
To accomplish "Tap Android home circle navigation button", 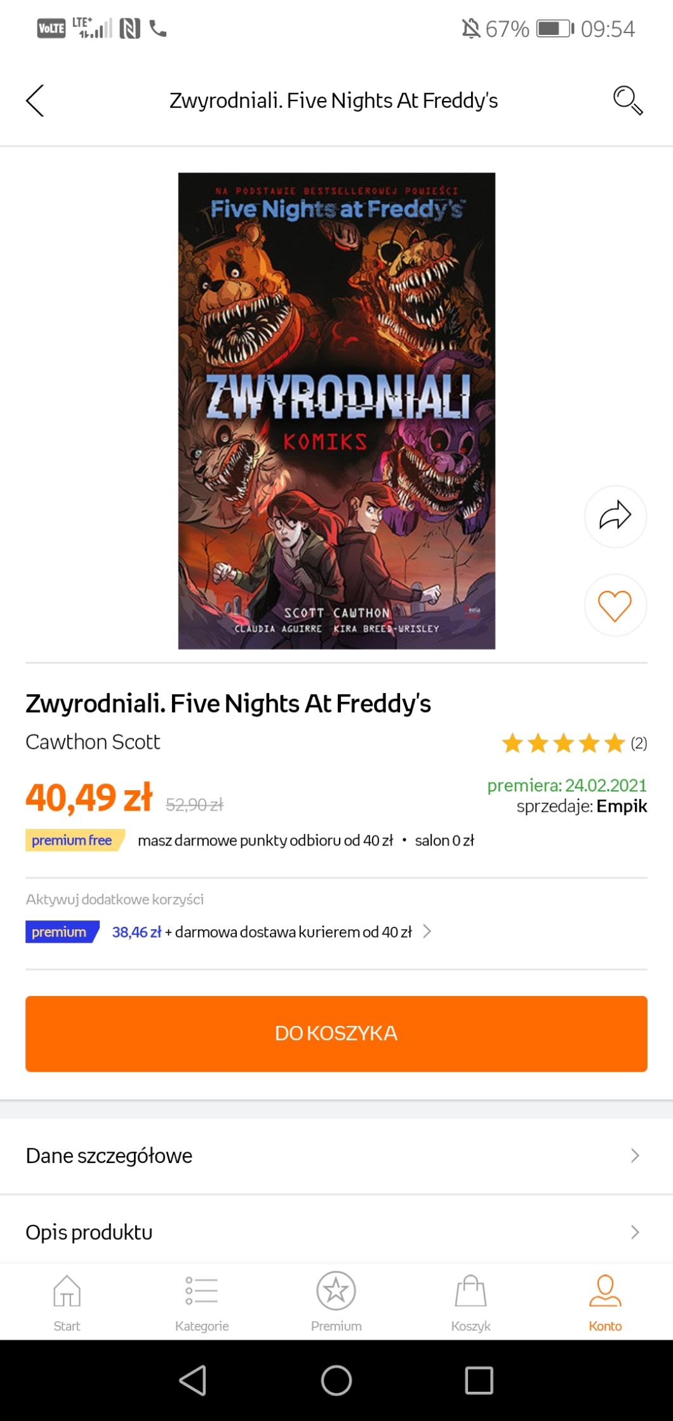I will pos(336,1380).
